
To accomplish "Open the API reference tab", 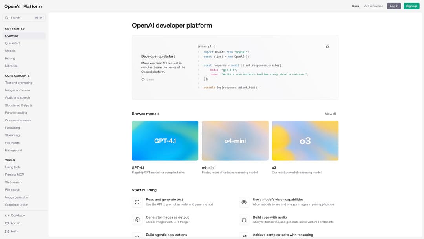I will (373, 6).
